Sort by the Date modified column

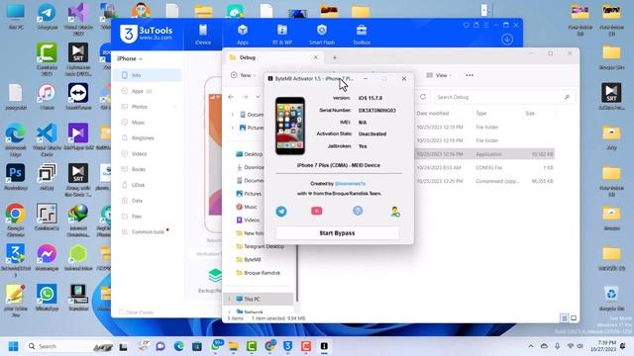point(433,114)
